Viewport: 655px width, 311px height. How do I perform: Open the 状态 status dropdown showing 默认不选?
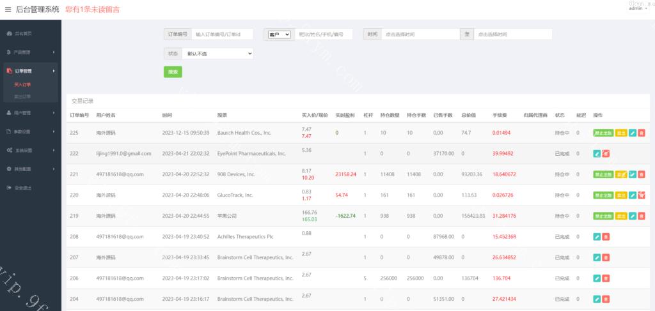pyautogui.click(x=217, y=54)
